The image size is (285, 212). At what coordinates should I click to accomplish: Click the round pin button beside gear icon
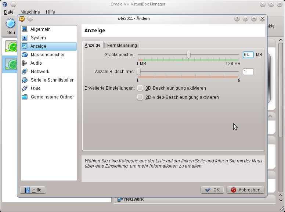[x=30, y=18]
